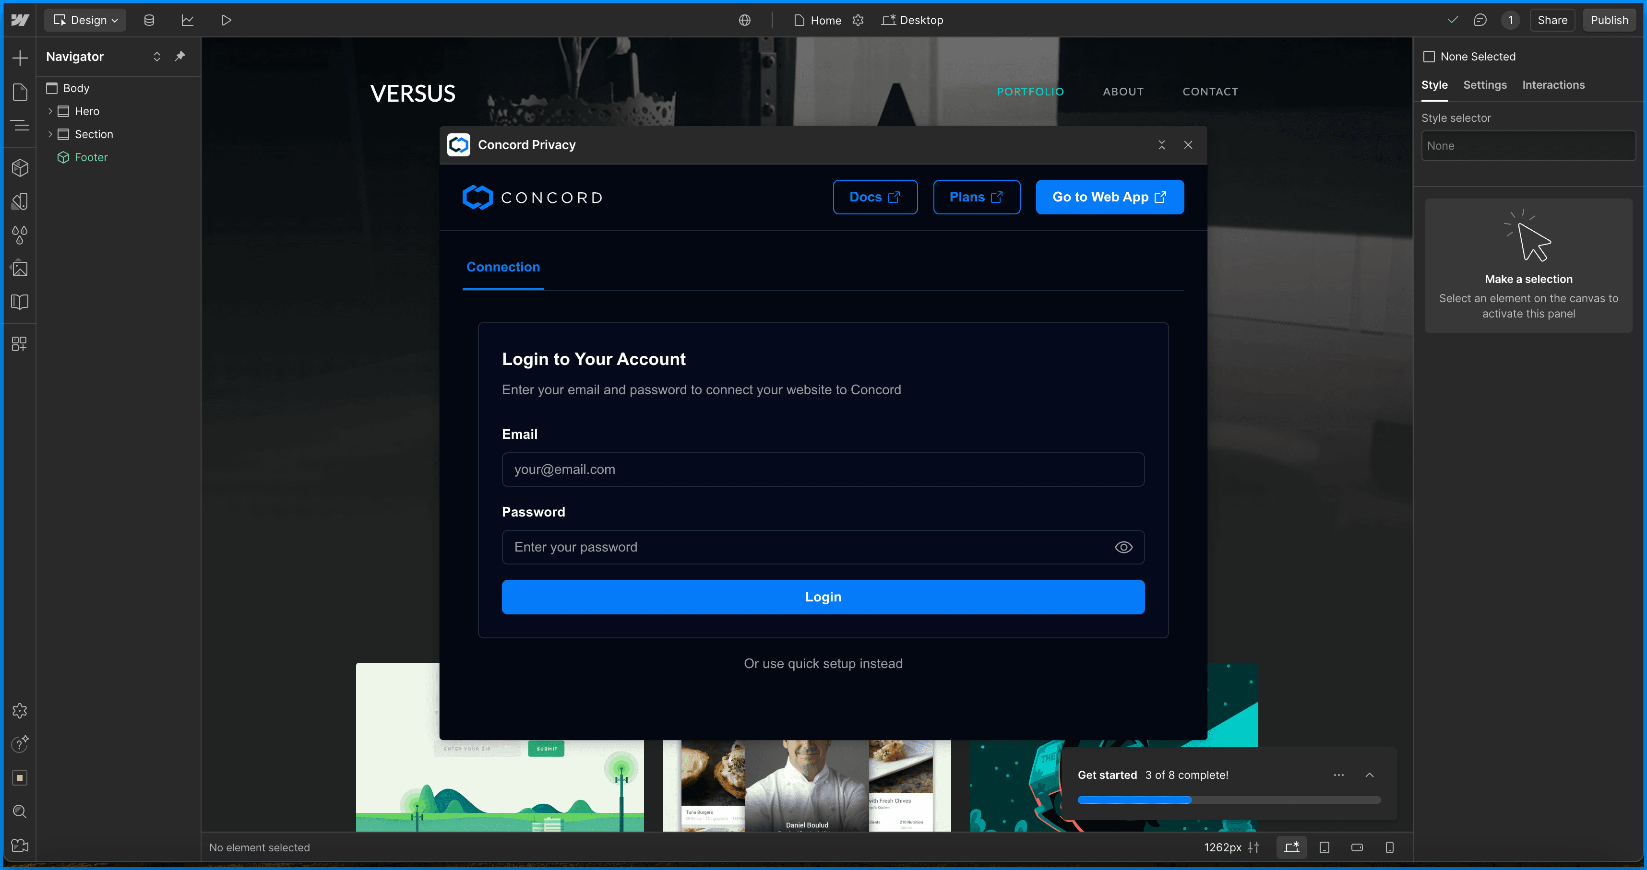Click the Go to Web App button

(x=1110, y=198)
